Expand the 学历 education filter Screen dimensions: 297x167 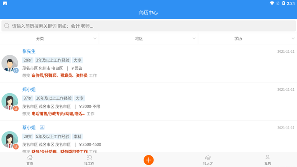247,38
